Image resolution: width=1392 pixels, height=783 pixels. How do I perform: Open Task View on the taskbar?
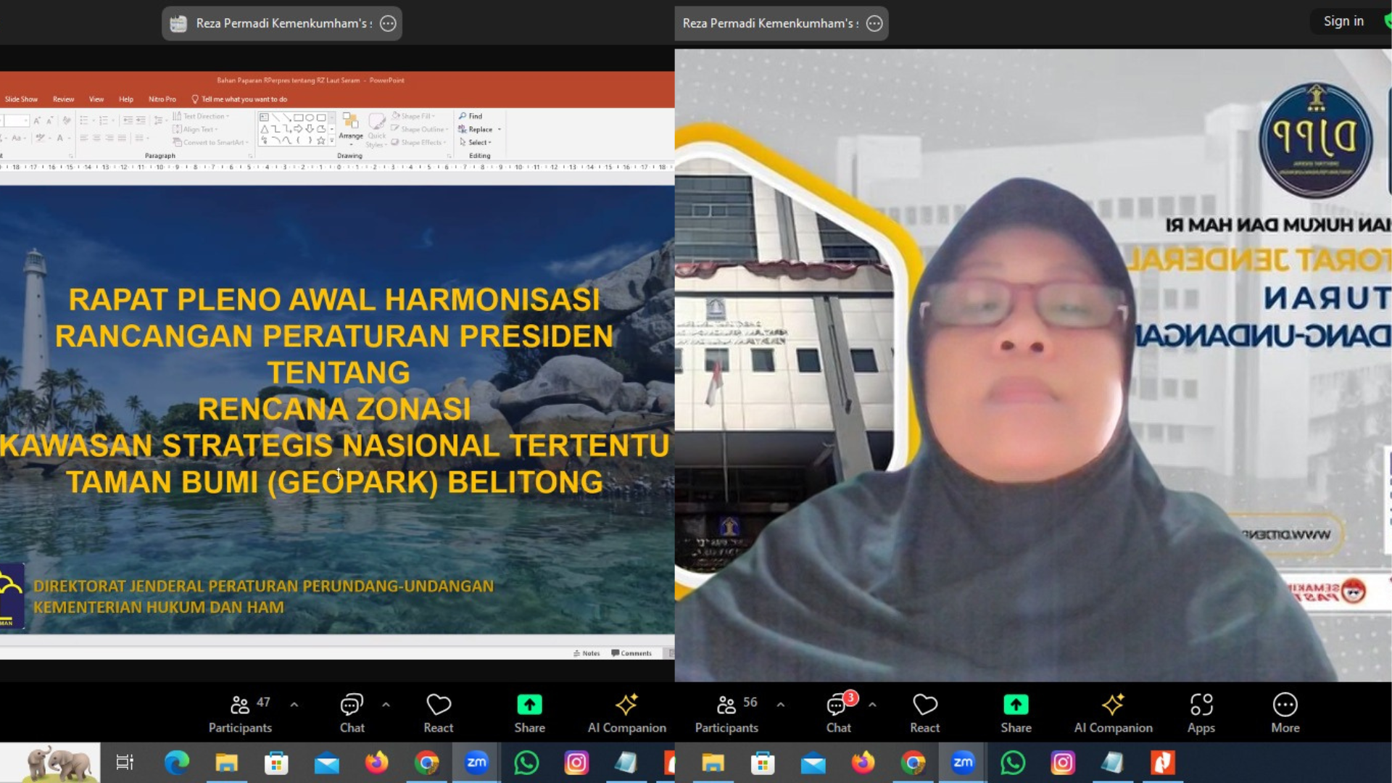coord(125,762)
